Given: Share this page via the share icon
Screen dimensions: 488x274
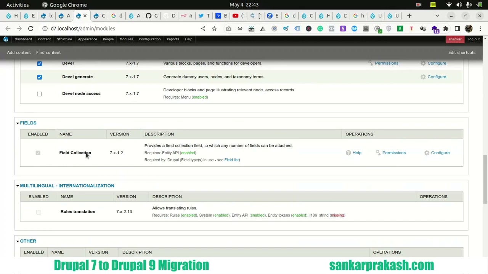Looking at the screenshot, I should [203, 29].
